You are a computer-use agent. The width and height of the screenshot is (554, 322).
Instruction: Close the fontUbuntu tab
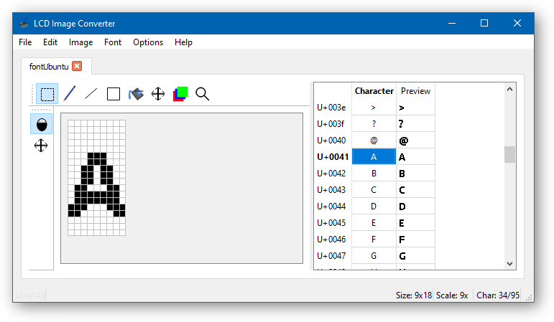click(77, 66)
